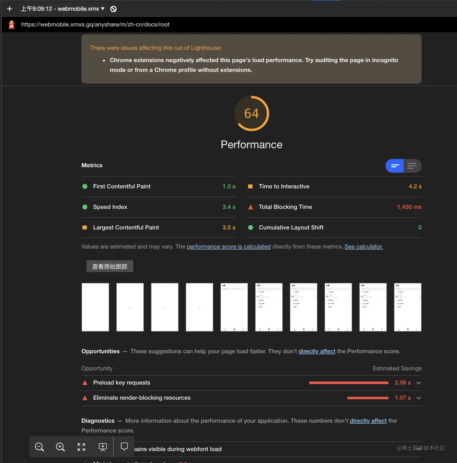The image size is (457, 463).
Task: Open the audited URL webmobile.xmxs.gq link
Action: [95, 24]
